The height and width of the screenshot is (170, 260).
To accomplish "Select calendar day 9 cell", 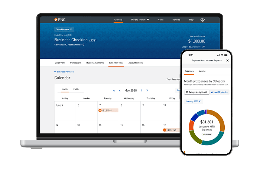I will coord(151,111).
